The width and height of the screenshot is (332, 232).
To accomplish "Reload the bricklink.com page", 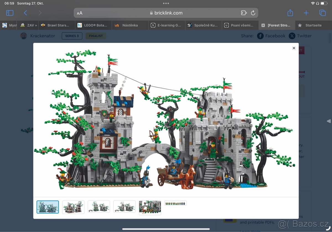I will click(253, 13).
